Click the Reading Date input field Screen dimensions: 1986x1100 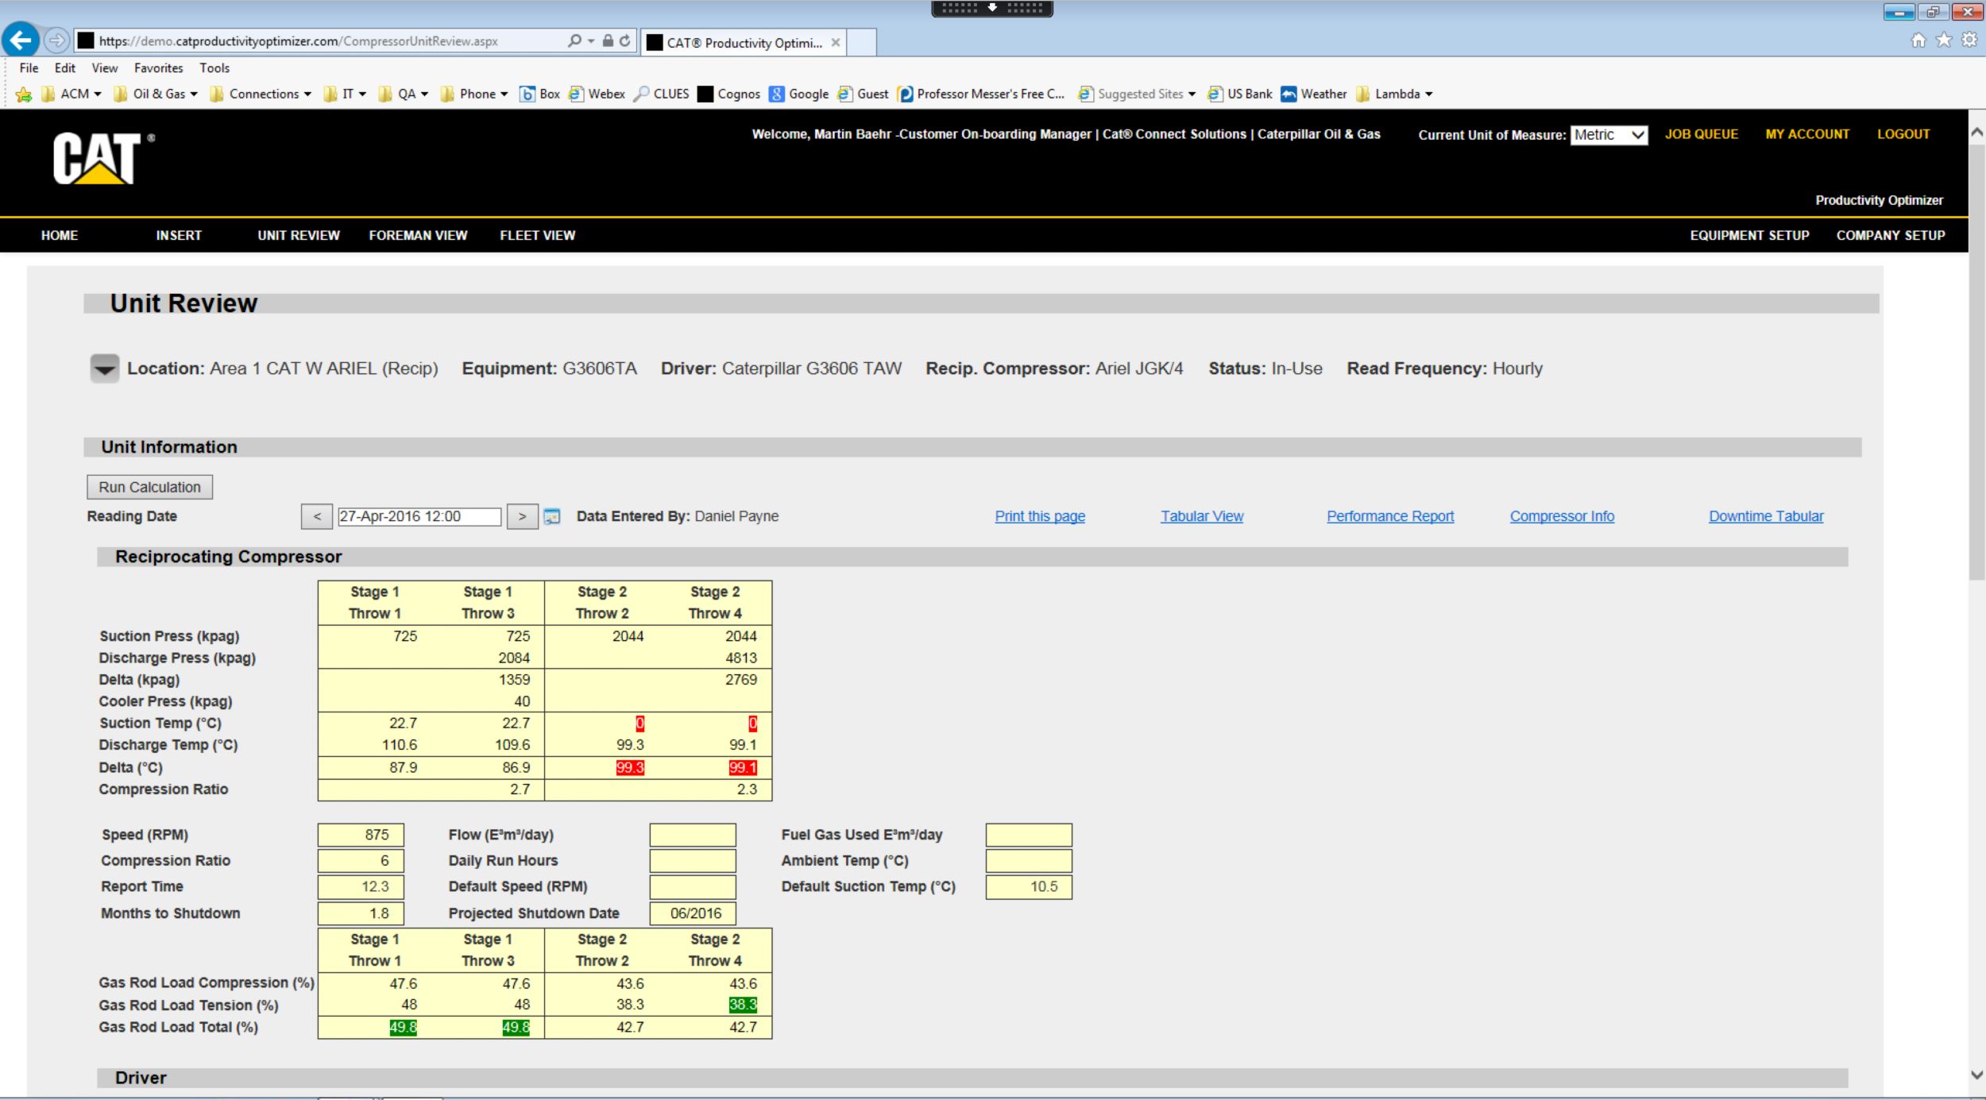click(x=419, y=517)
